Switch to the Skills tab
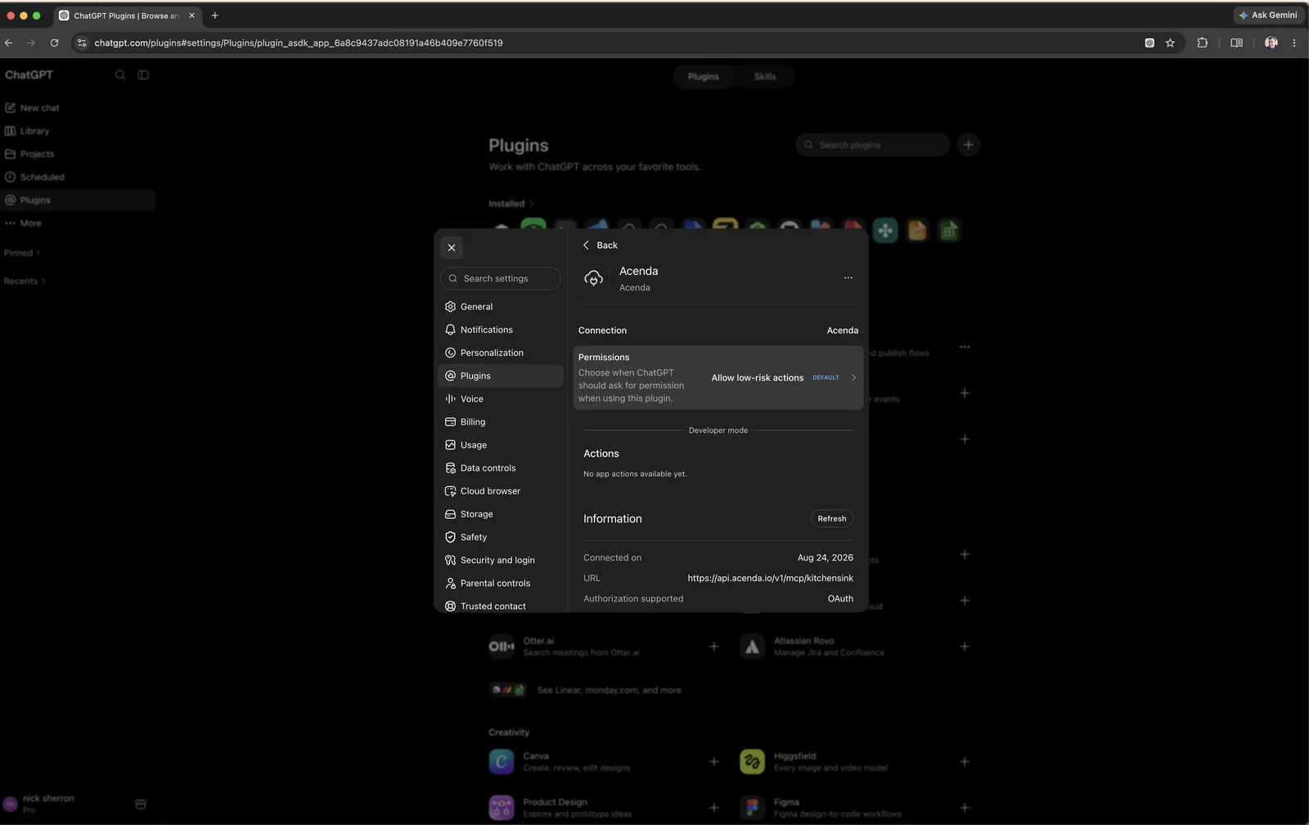The width and height of the screenshot is (1309, 825). coord(765,76)
